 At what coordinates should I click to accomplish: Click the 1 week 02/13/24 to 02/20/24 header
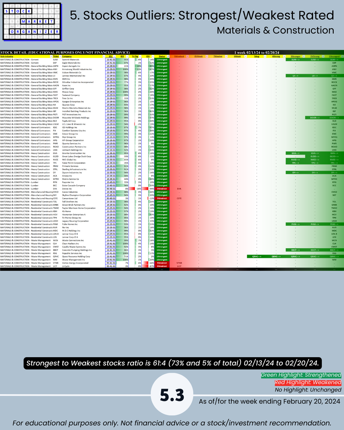(x=257, y=52)
